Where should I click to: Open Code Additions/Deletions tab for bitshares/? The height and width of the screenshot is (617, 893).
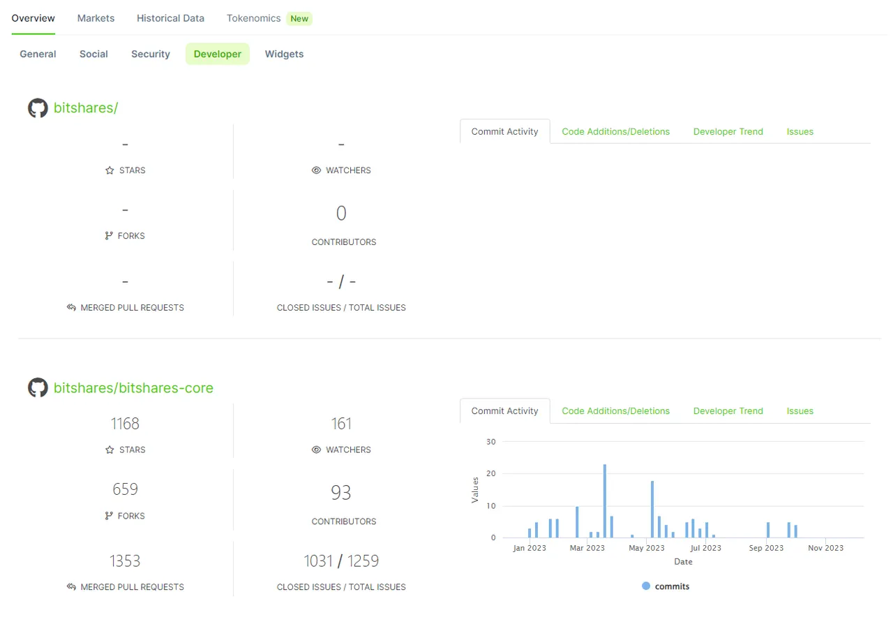tap(616, 131)
